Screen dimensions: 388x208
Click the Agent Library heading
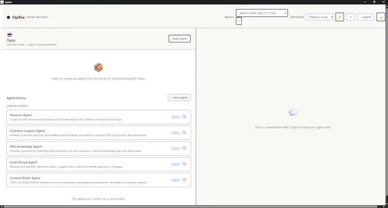[16, 98]
